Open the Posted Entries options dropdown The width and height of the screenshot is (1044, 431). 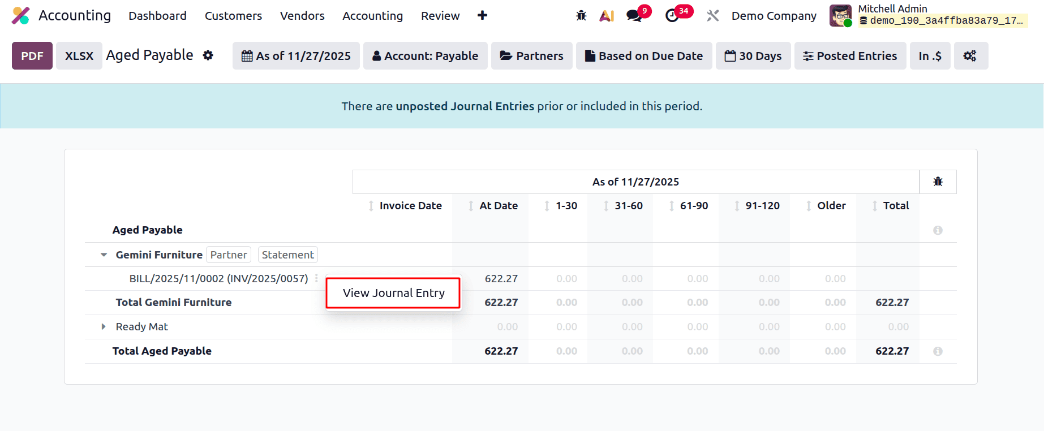850,55
